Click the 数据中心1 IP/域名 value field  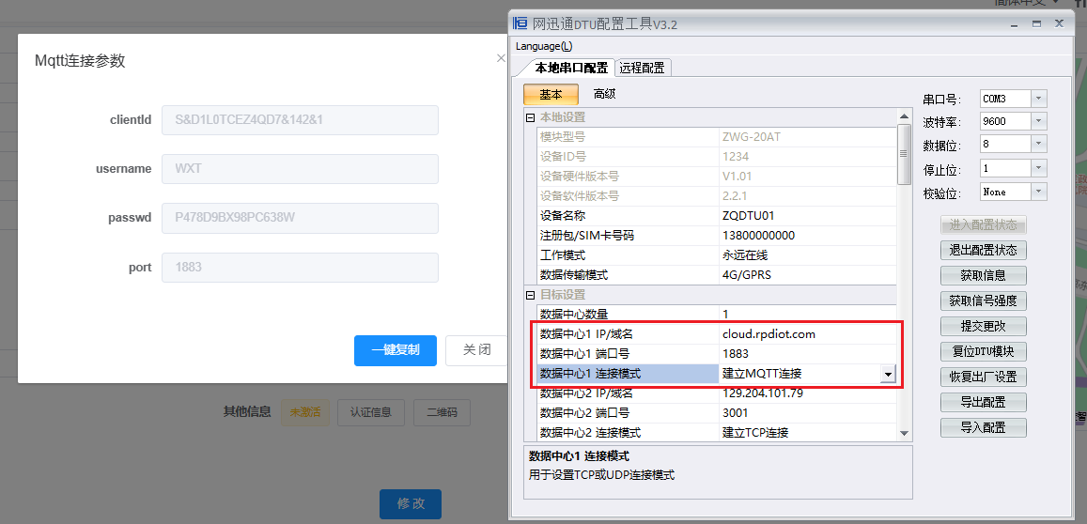pyautogui.click(x=806, y=334)
